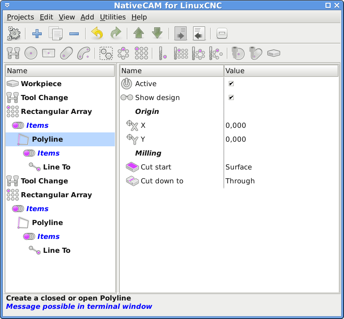The width and height of the screenshot is (344, 319).
Task: Open Cut down to value Through
Action: point(240,181)
